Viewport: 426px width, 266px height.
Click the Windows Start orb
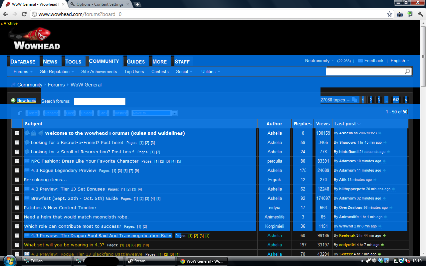click(9, 261)
